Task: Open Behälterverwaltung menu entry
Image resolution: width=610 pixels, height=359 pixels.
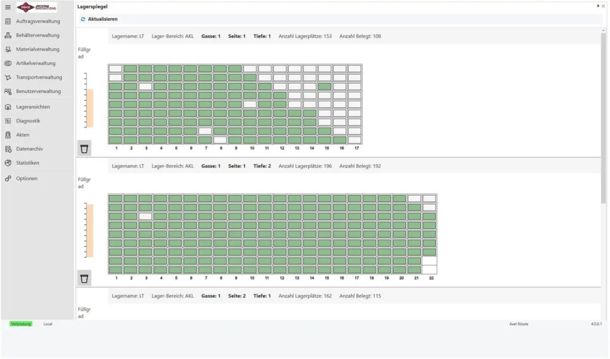Action: (38, 35)
